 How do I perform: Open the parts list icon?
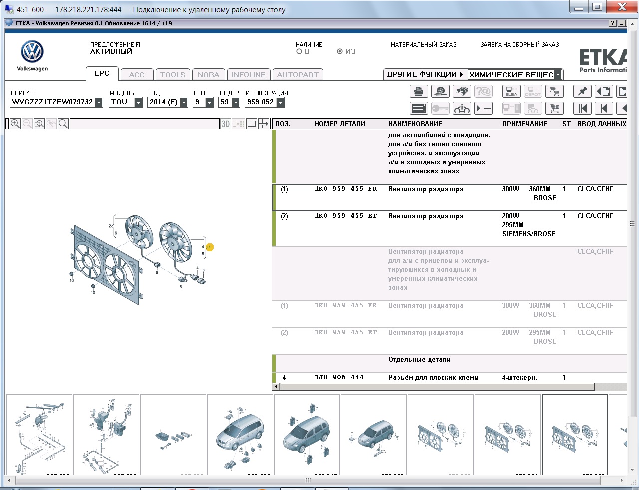[419, 108]
